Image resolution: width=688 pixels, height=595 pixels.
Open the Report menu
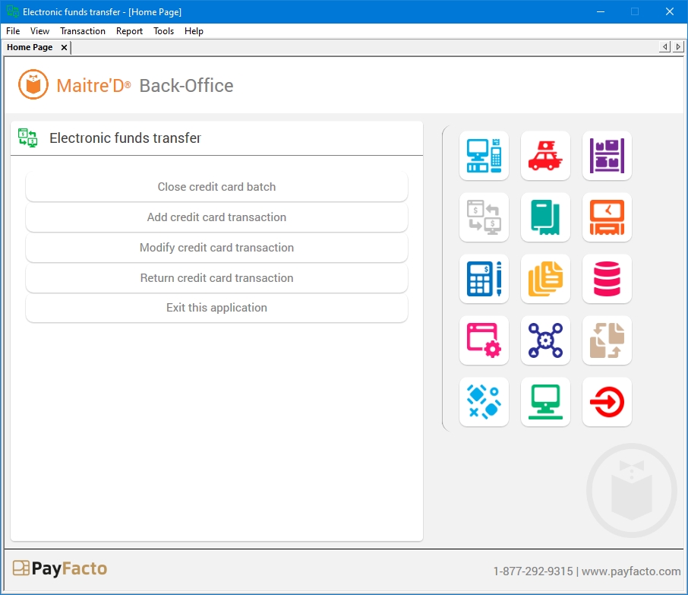(x=129, y=31)
